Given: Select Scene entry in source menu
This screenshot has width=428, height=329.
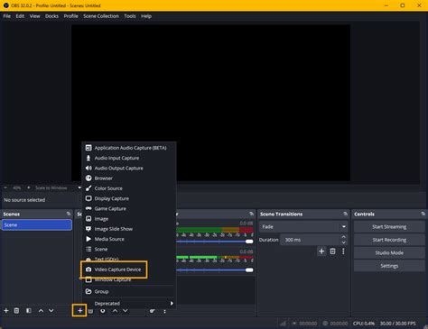Looking at the screenshot, I should (129, 249).
